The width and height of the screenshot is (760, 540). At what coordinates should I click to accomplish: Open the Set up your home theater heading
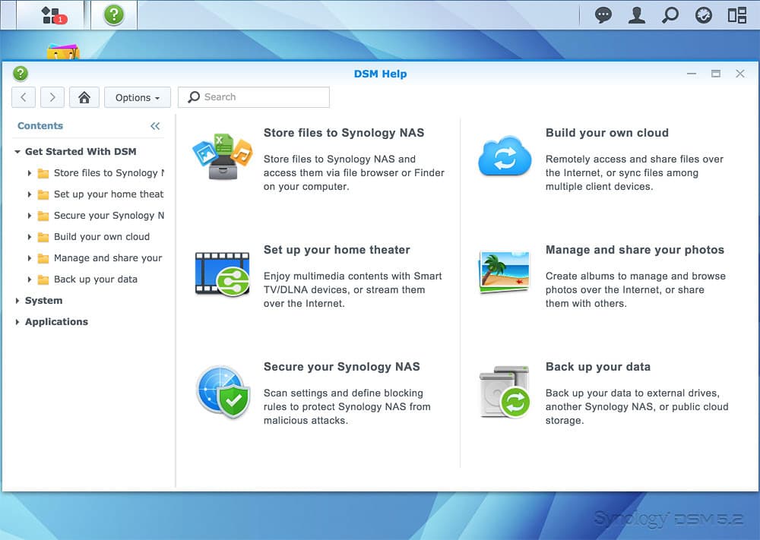pyautogui.click(x=337, y=250)
